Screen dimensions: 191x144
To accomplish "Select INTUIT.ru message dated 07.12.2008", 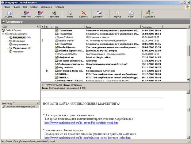I will tap(101, 74).
